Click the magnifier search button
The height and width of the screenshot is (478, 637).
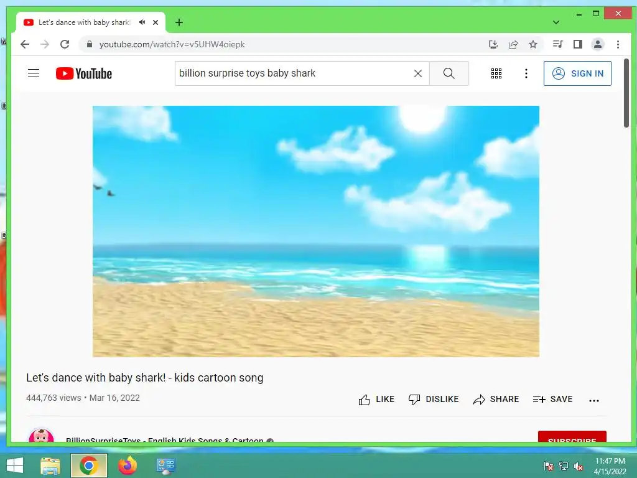point(449,73)
